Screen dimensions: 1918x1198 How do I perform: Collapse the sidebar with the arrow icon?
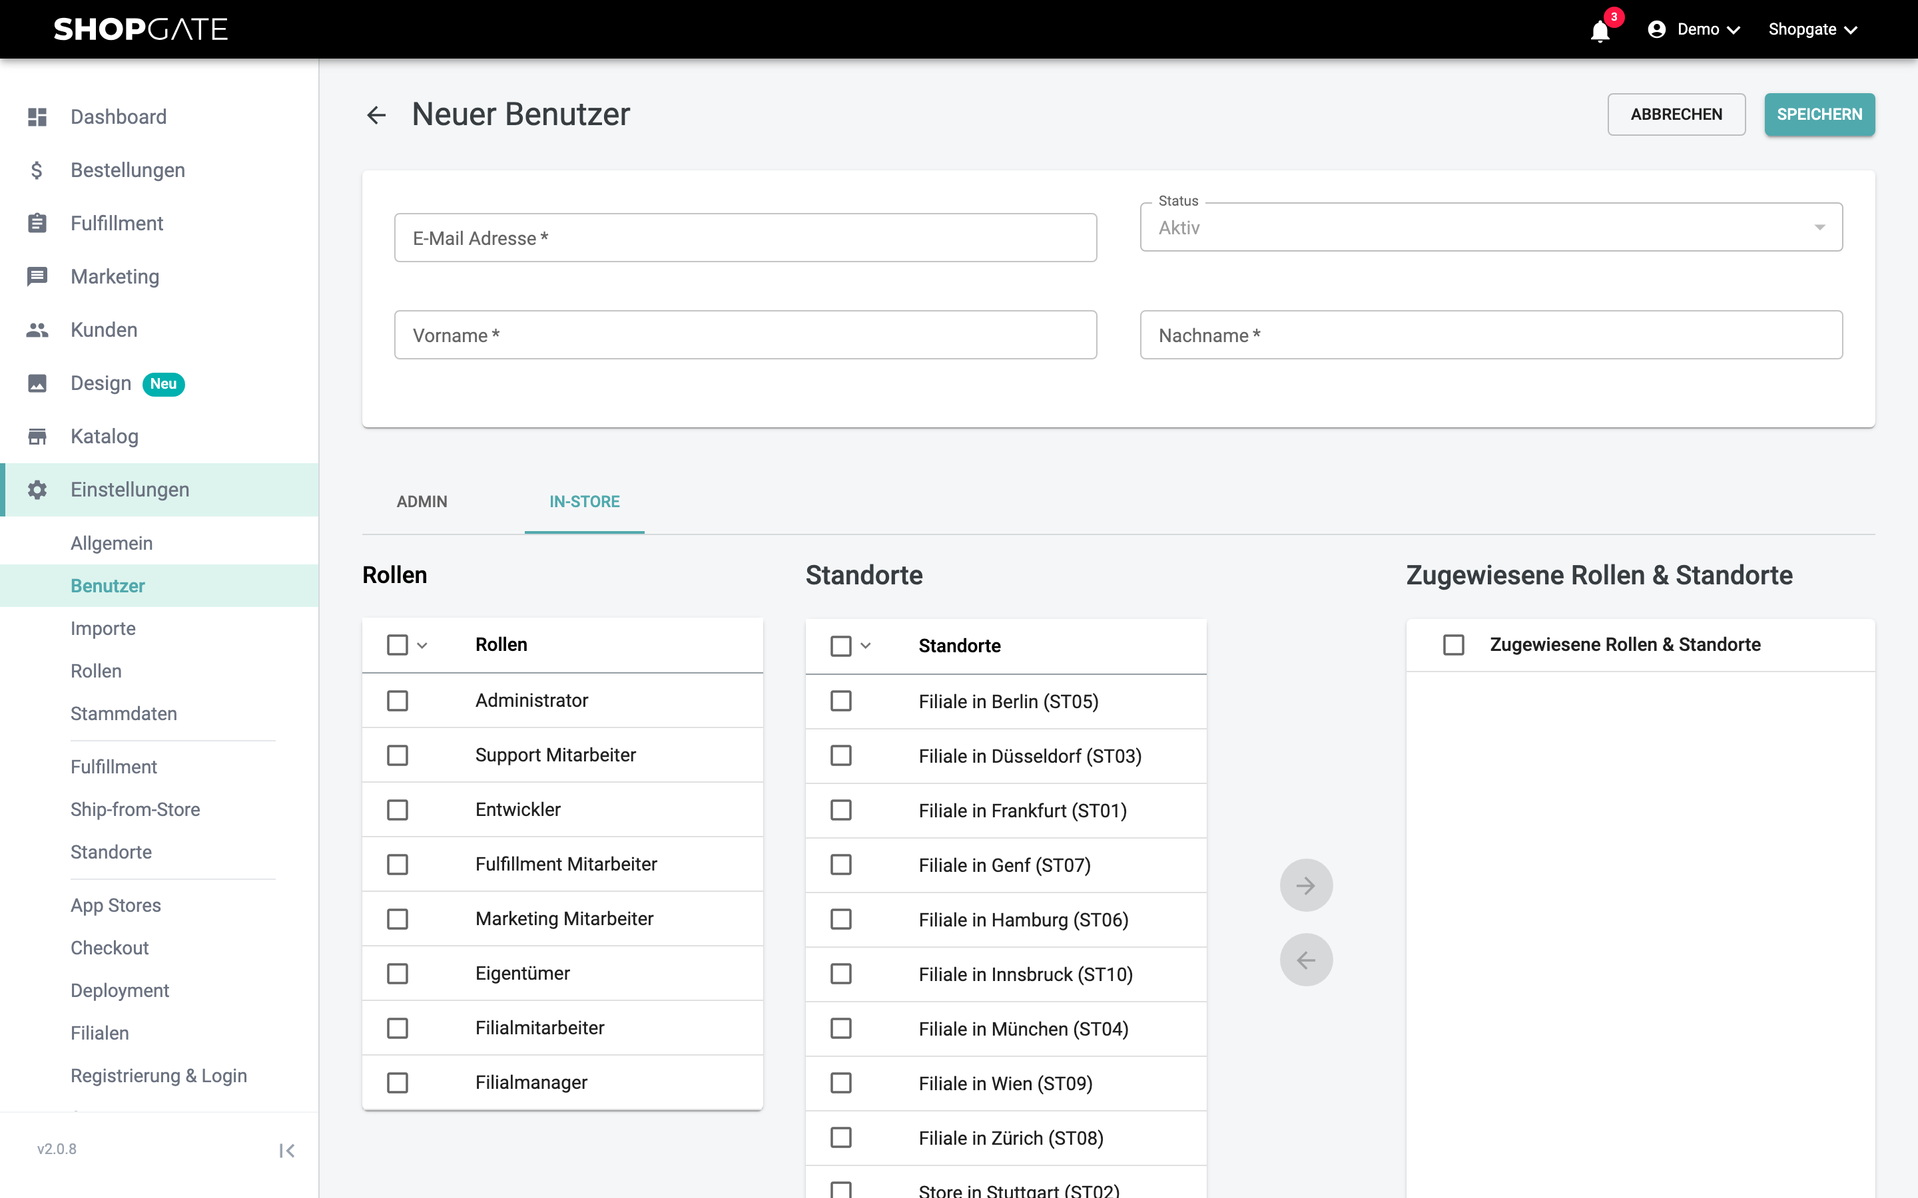click(287, 1151)
